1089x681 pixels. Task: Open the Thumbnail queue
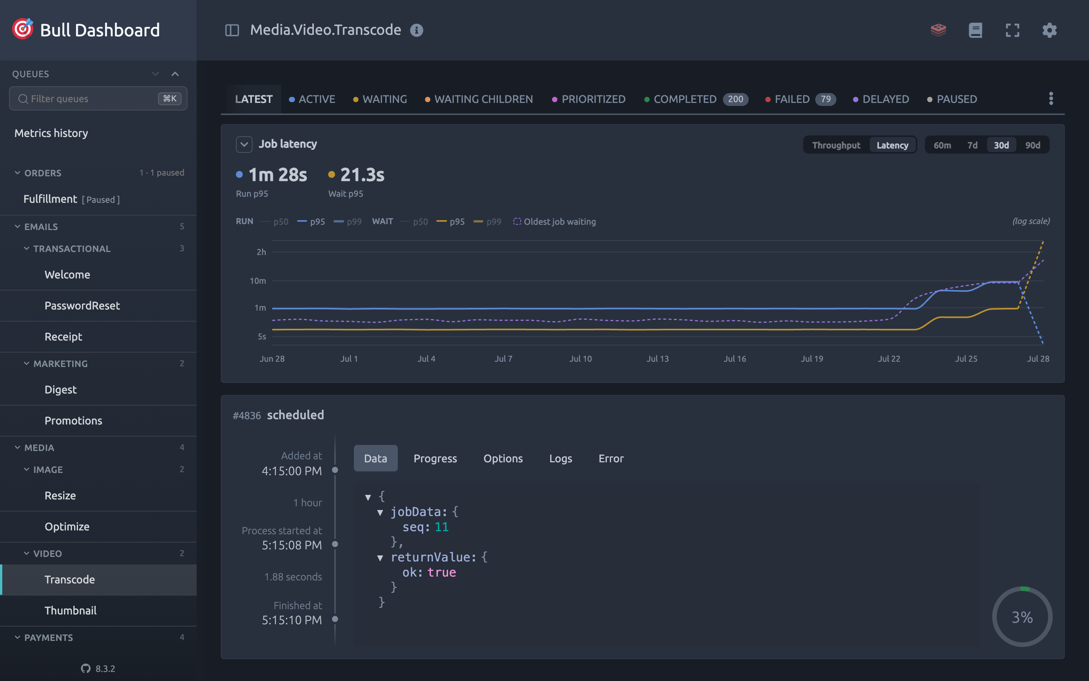(98, 611)
